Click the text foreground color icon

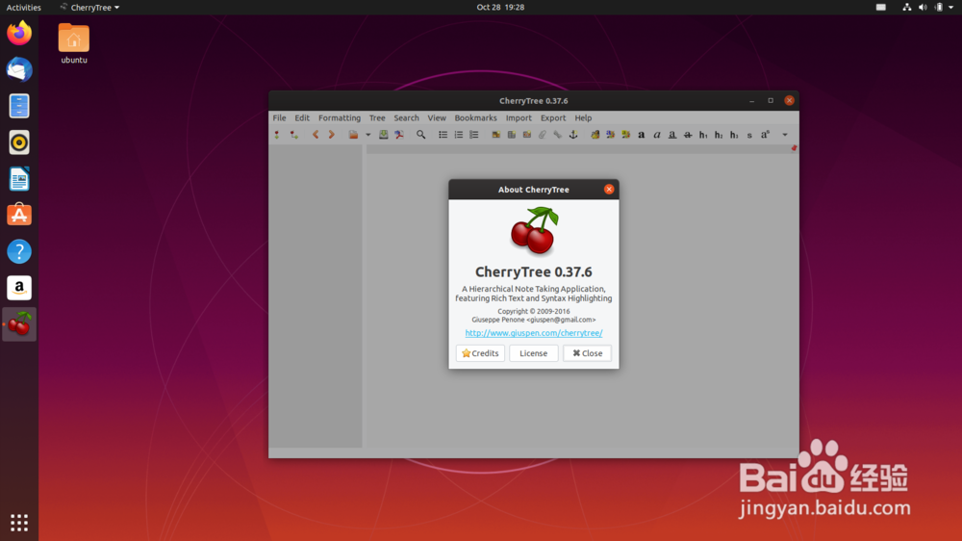coord(611,135)
